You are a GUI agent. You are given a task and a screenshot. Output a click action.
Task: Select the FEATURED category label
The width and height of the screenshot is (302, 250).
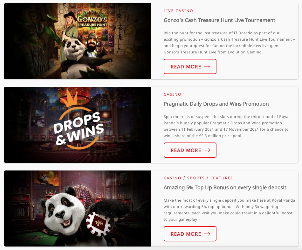[x=222, y=178]
